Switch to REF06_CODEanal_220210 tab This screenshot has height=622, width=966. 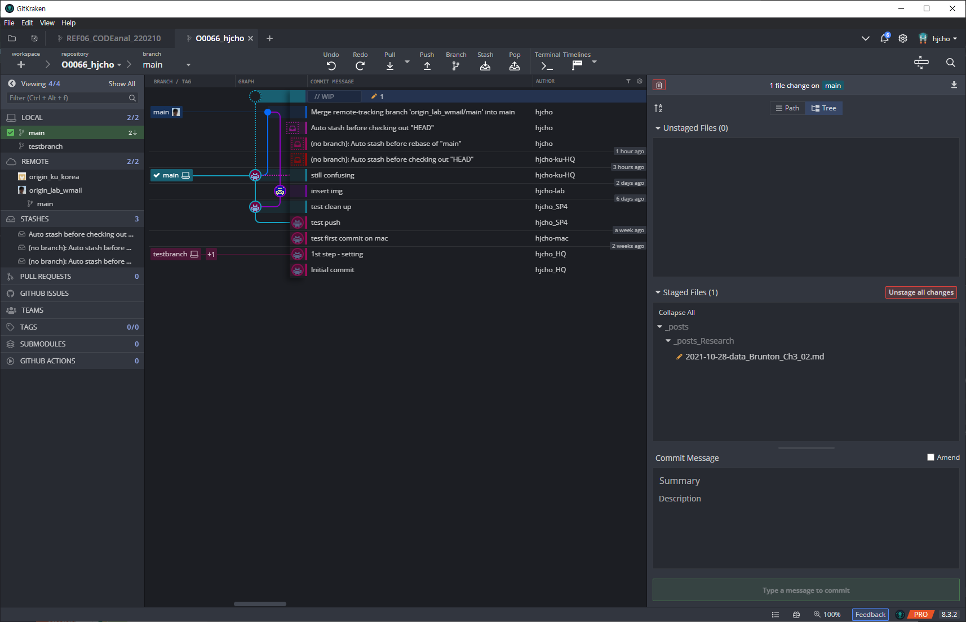pyautogui.click(x=113, y=38)
